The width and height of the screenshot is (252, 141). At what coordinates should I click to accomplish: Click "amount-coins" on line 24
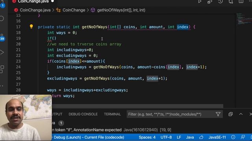tap(151, 67)
